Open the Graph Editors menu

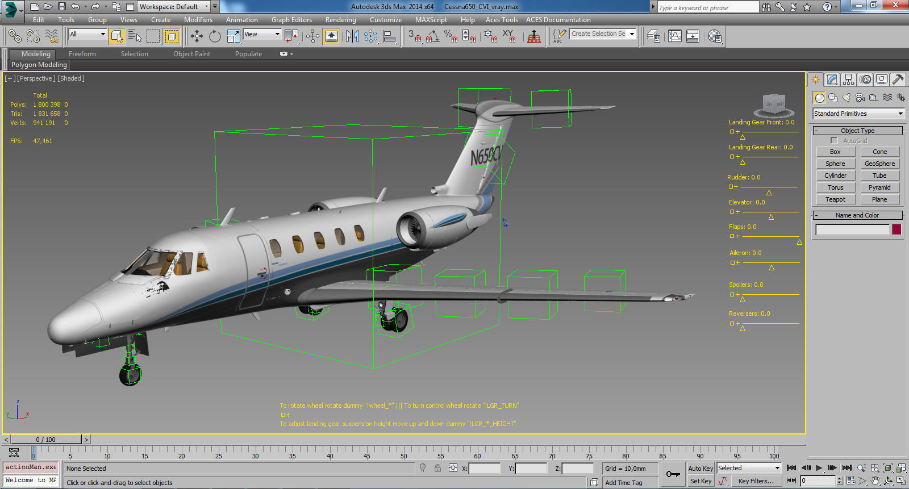pos(291,20)
